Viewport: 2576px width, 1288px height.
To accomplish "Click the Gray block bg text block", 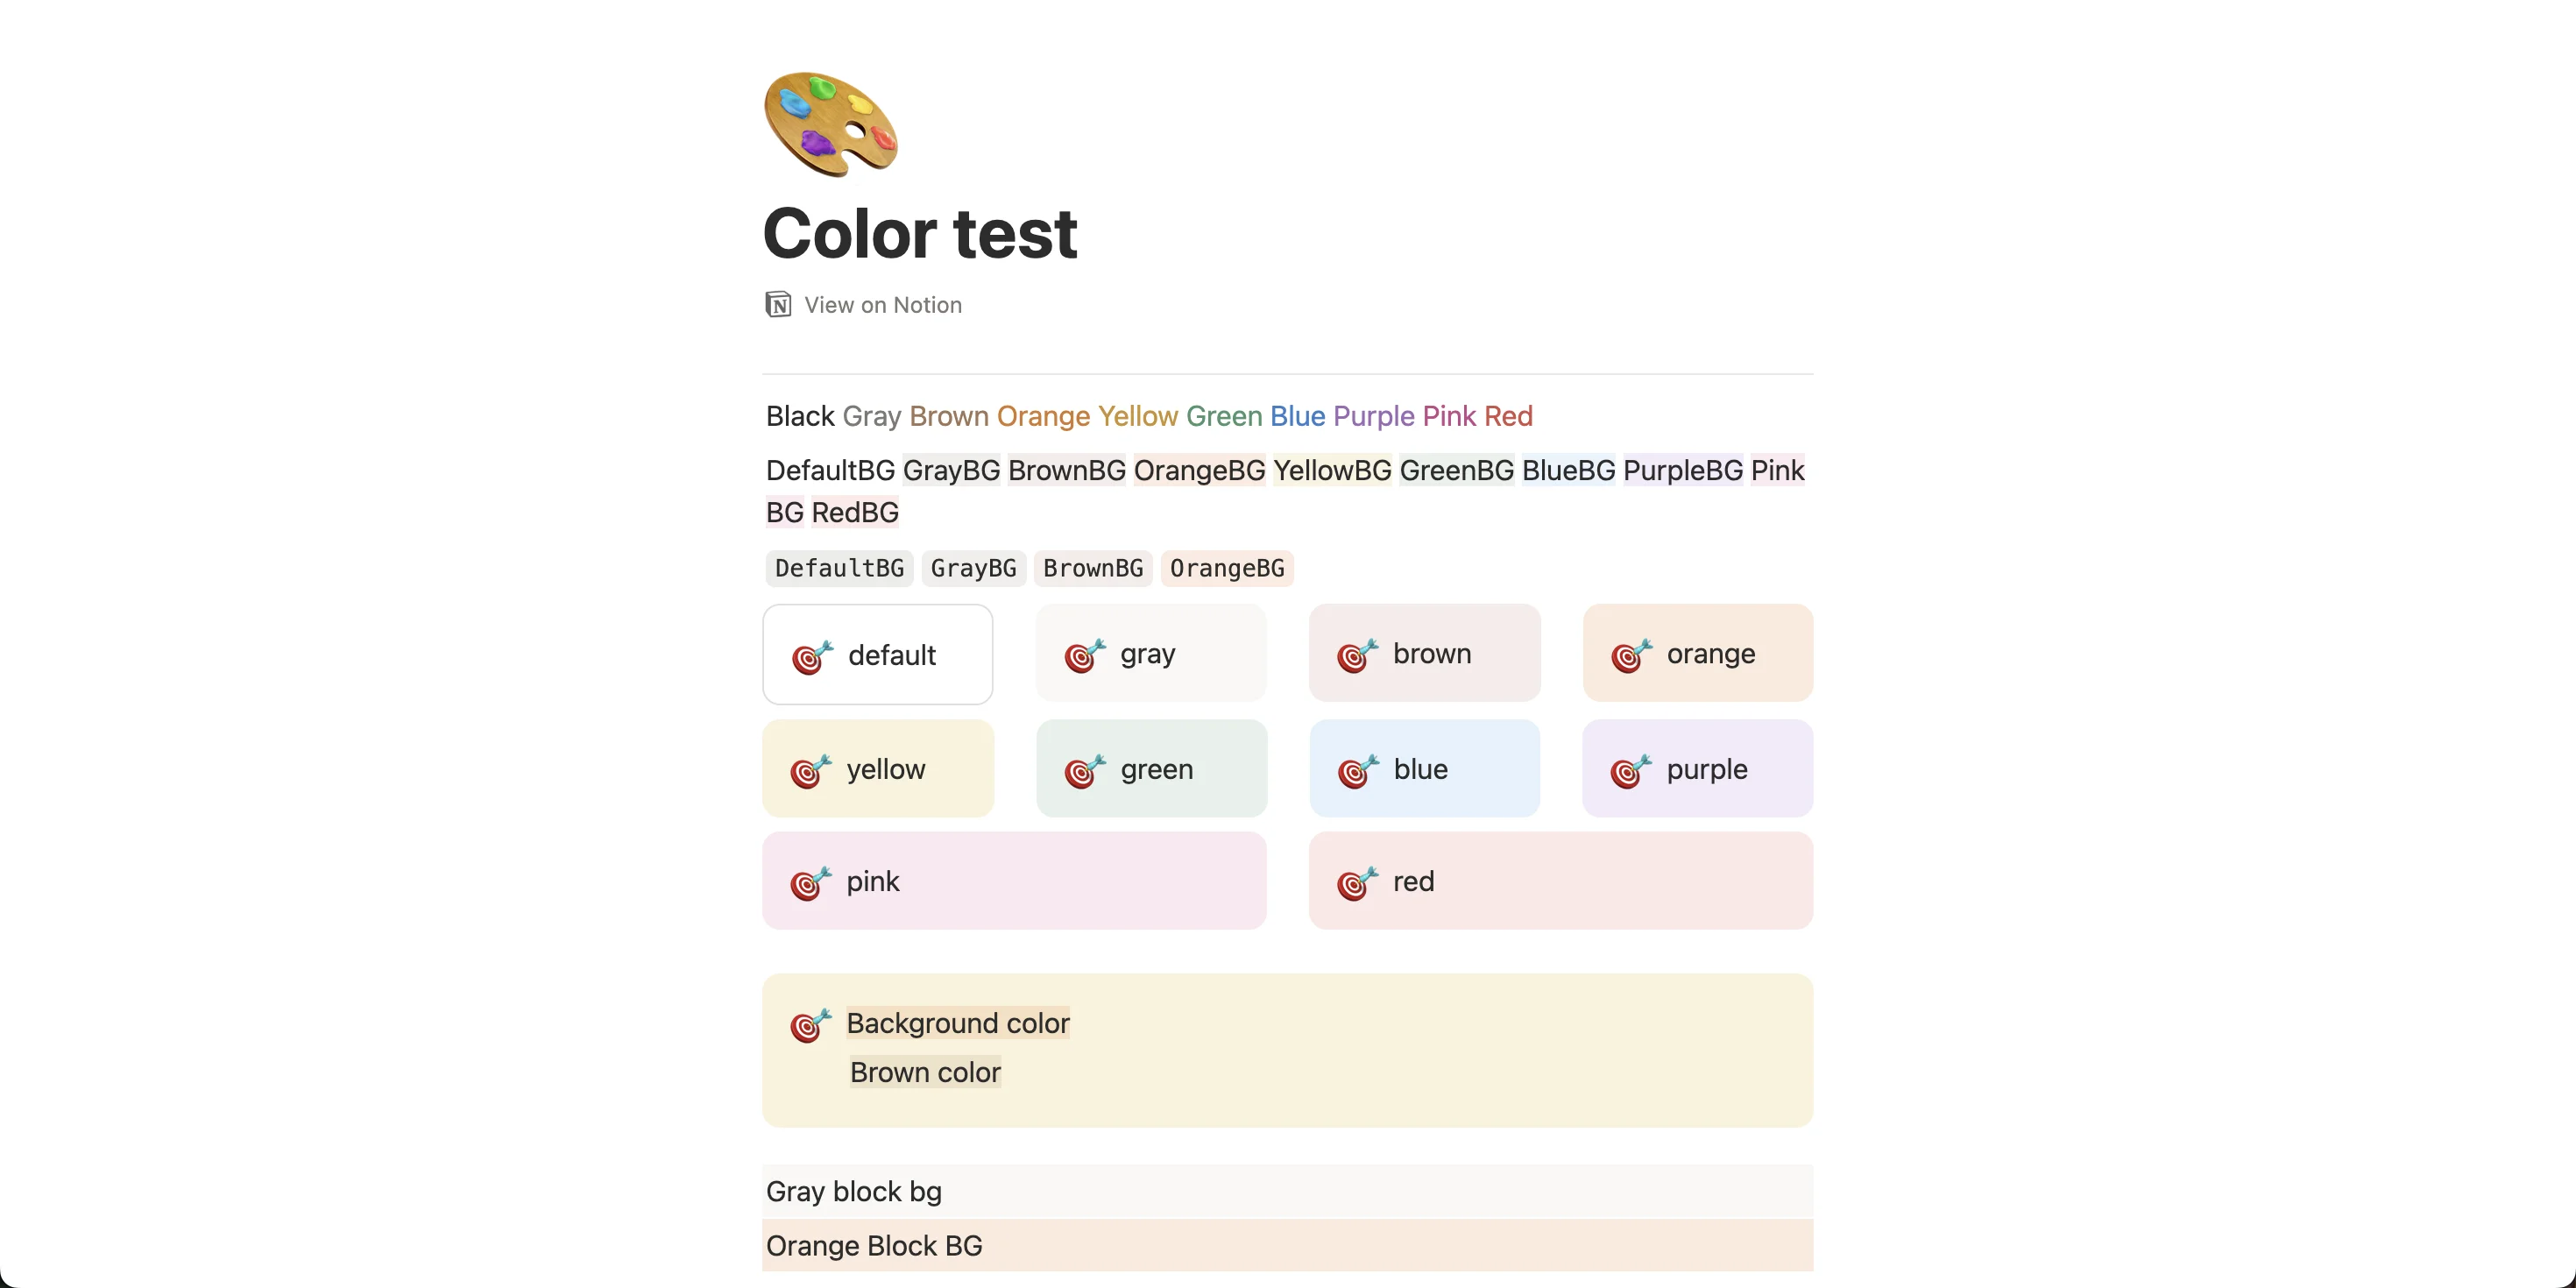I will (x=853, y=1191).
